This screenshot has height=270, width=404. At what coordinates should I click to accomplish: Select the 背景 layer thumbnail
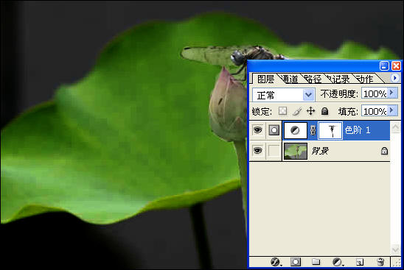point(296,152)
